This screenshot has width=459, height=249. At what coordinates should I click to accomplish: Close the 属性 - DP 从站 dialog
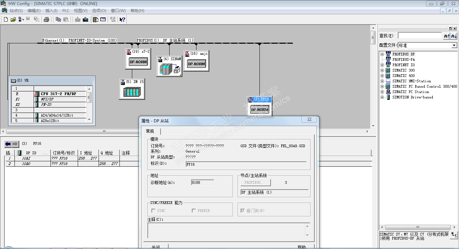309,120
